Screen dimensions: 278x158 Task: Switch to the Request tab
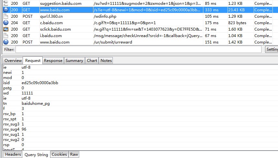pyautogui.click(x=33, y=61)
